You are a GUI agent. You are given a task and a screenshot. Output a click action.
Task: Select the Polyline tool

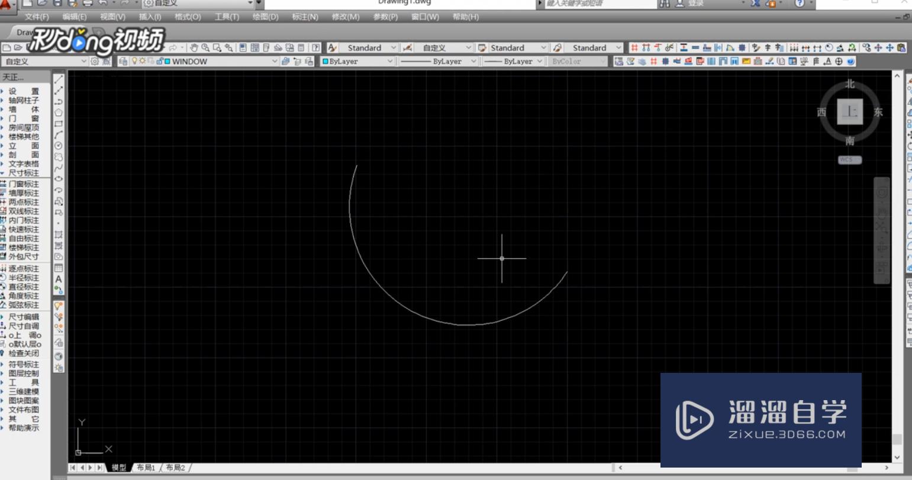[59, 101]
